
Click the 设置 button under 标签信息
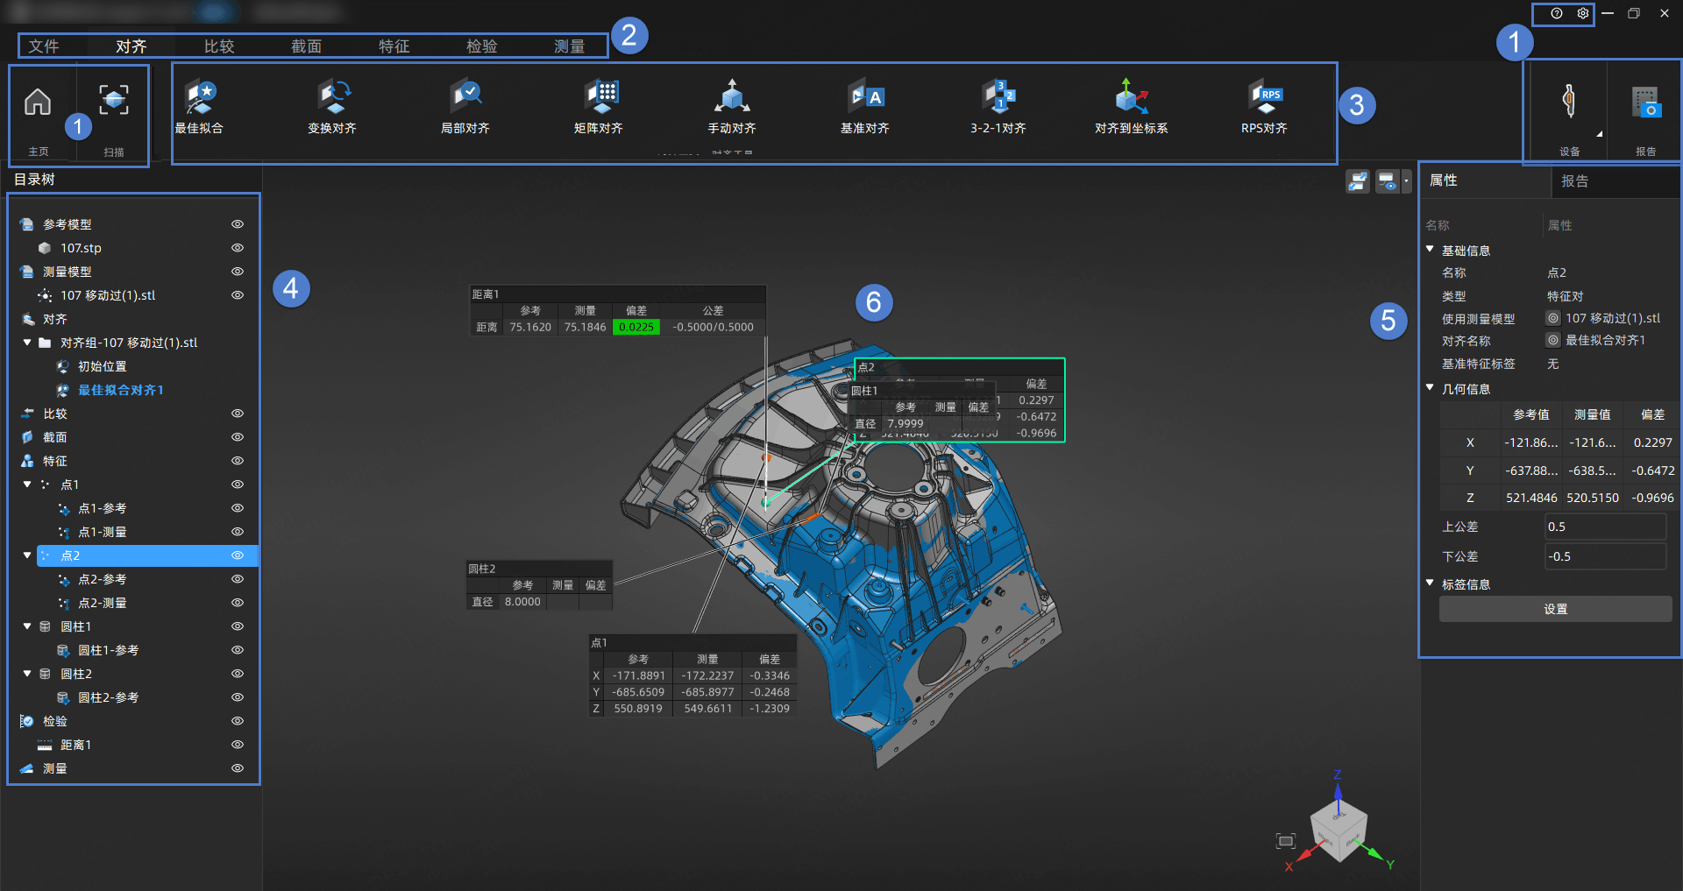(1555, 610)
